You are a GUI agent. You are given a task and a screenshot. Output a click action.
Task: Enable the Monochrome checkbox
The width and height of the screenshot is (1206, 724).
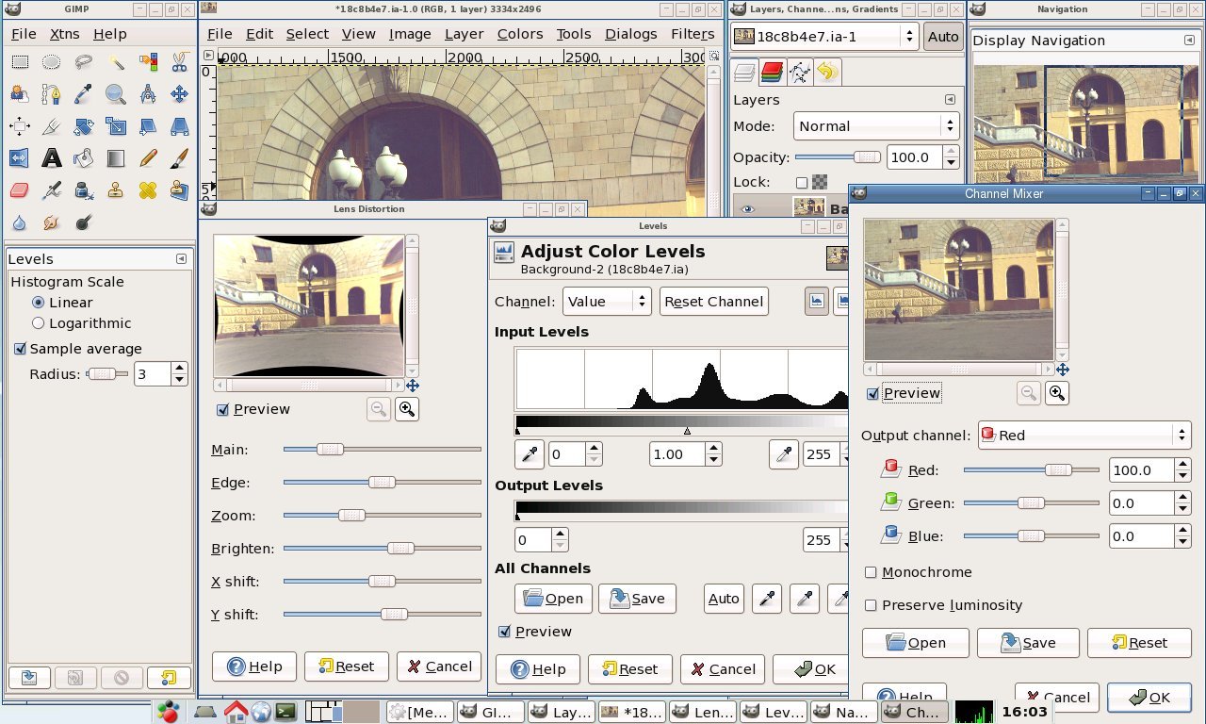[x=871, y=572]
